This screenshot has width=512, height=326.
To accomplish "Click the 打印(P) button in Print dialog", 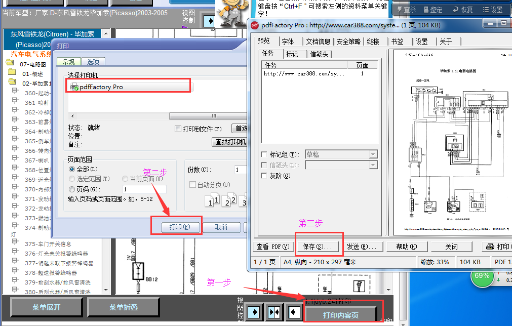I will (180, 227).
